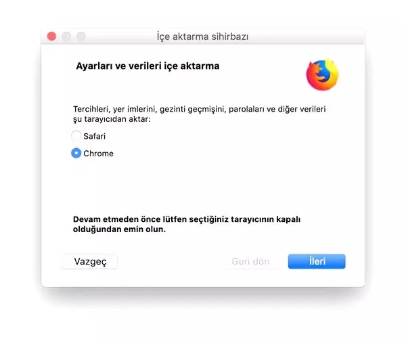Select the Chrome radio button
406x341 pixels.
click(76, 153)
